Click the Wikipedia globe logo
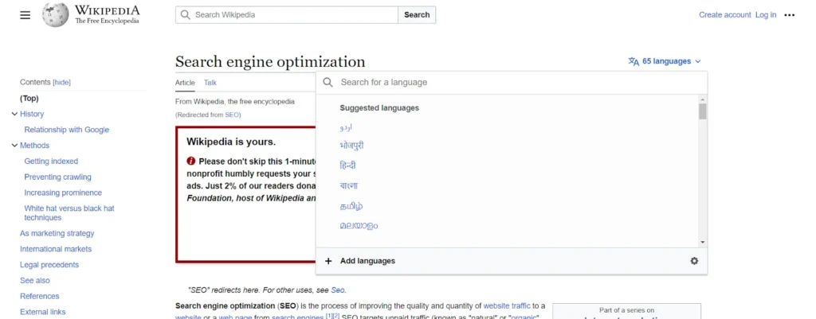This screenshot has height=319, width=816. pos(55,15)
